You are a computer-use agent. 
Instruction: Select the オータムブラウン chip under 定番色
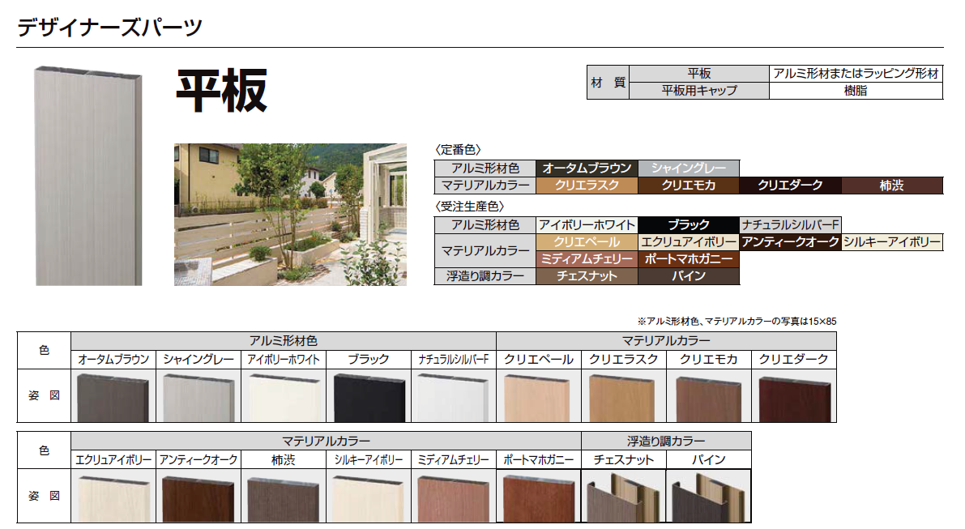tap(587, 169)
